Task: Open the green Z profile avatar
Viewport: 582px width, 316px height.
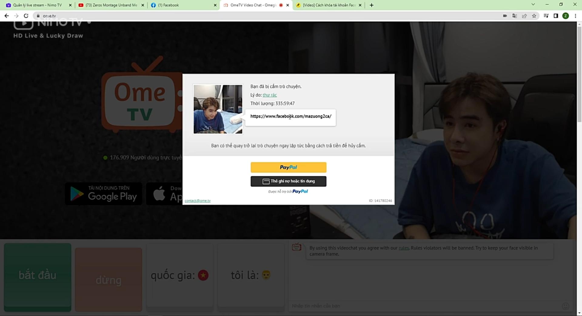Action: pyautogui.click(x=566, y=16)
